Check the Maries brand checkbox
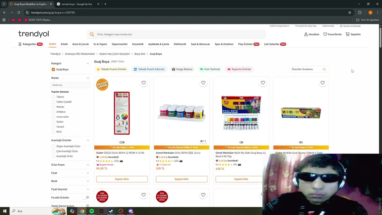Viewport: 382px width, 215px height. coord(53,107)
